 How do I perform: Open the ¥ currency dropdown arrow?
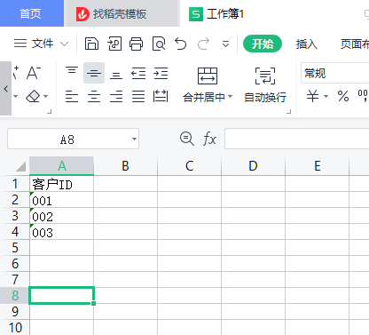coord(326,96)
